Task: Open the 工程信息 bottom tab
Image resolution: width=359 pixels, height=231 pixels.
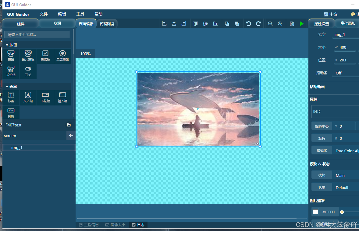Action: 89,225
